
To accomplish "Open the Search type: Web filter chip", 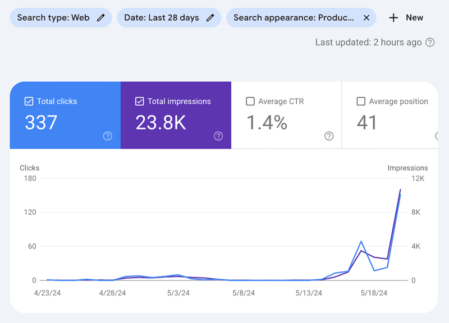I will click(53, 17).
